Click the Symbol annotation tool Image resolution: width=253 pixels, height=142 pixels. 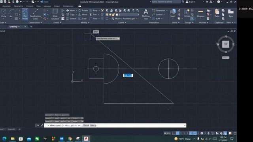click(157, 15)
